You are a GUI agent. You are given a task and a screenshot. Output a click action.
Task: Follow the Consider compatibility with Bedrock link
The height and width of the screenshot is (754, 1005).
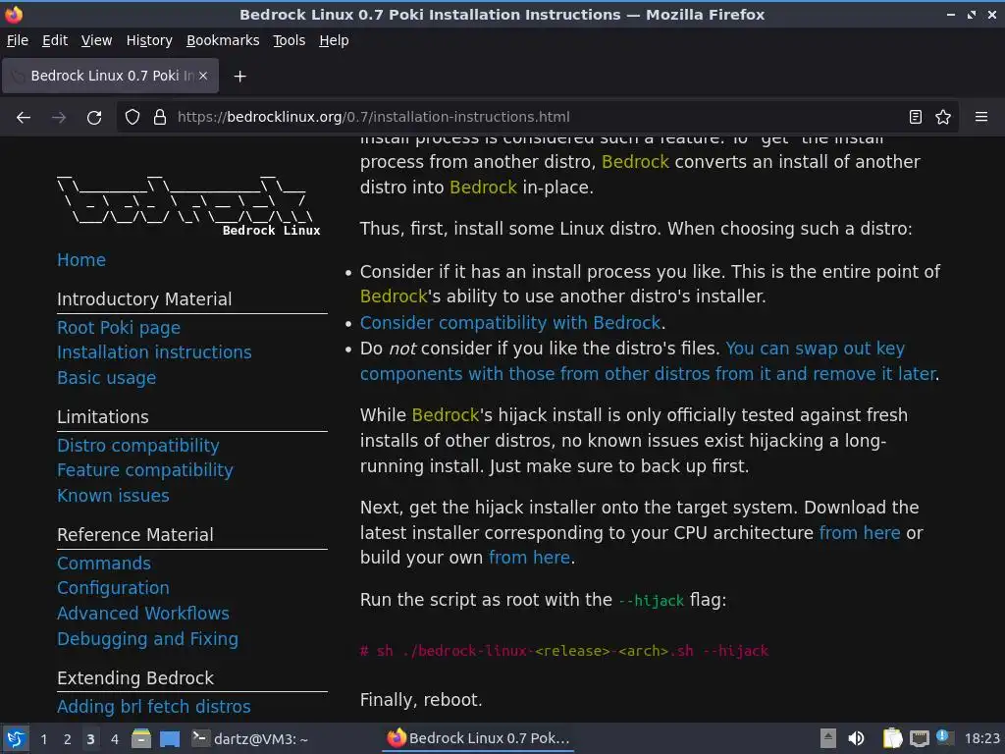coord(510,323)
